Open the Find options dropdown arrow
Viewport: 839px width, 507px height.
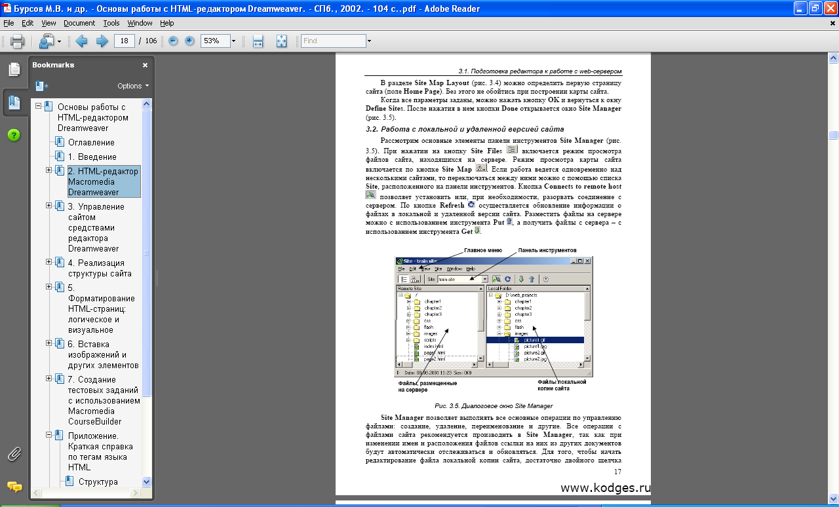[x=369, y=41]
